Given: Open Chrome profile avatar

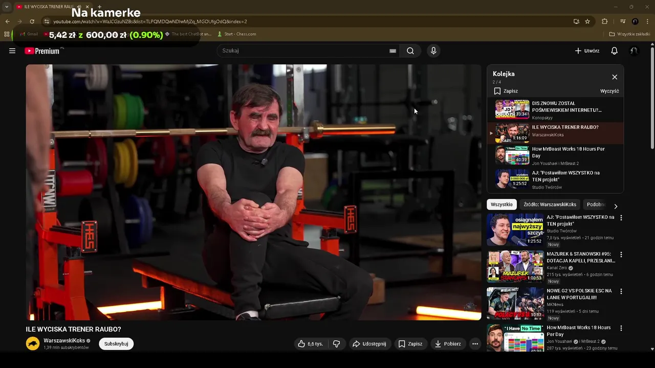Looking at the screenshot, I should click(x=635, y=21).
